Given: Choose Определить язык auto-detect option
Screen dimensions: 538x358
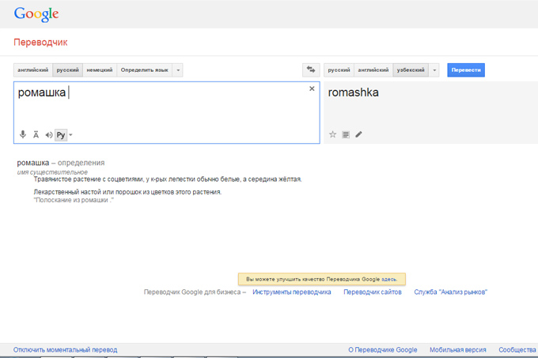Looking at the screenshot, I should [x=145, y=70].
